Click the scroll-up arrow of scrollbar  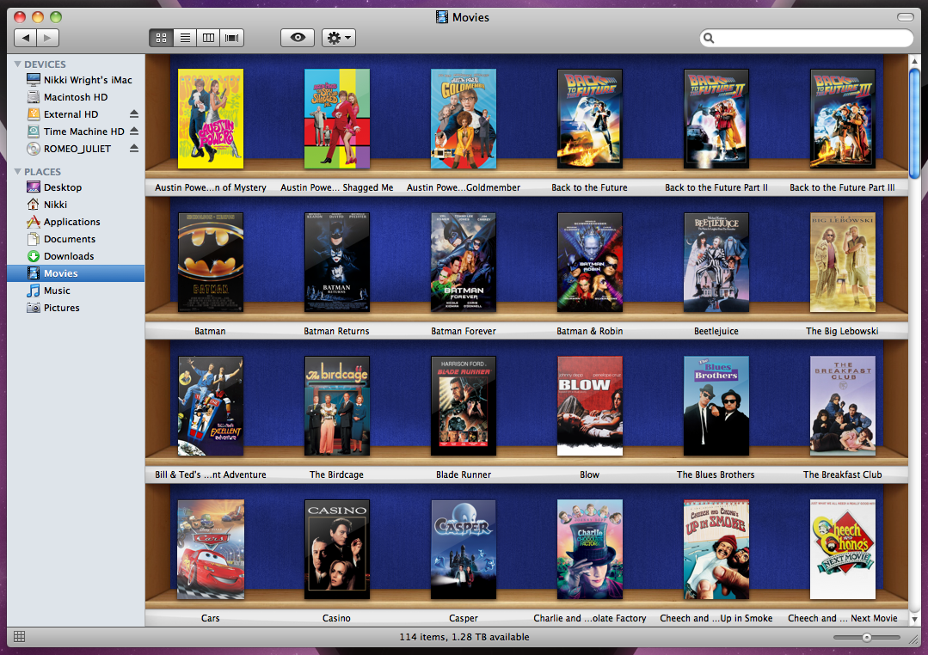[x=915, y=61]
